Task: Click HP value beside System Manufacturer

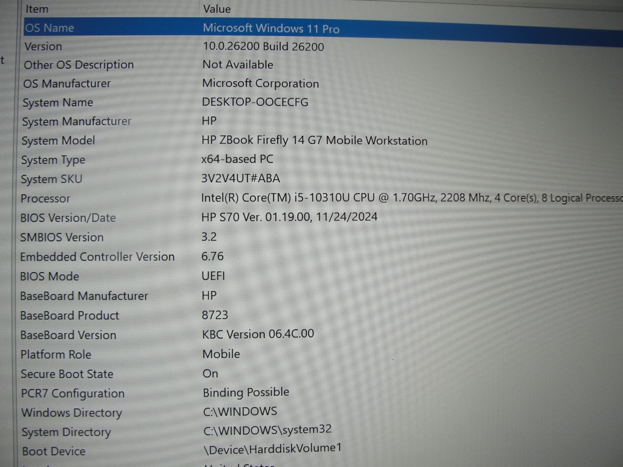Action: tap(209, 121)
